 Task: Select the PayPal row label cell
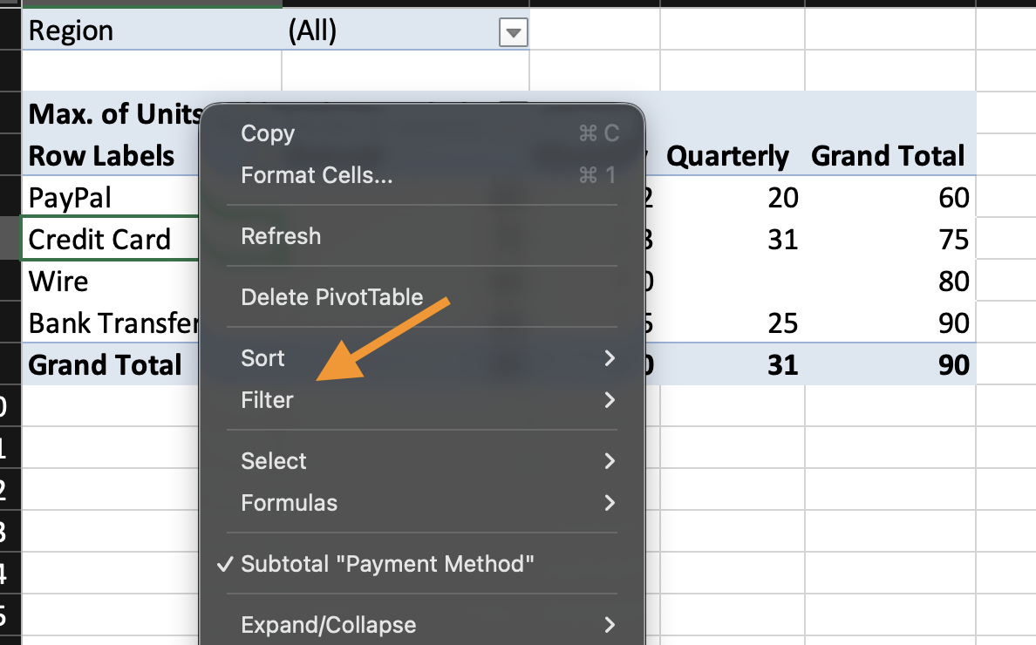71,198
